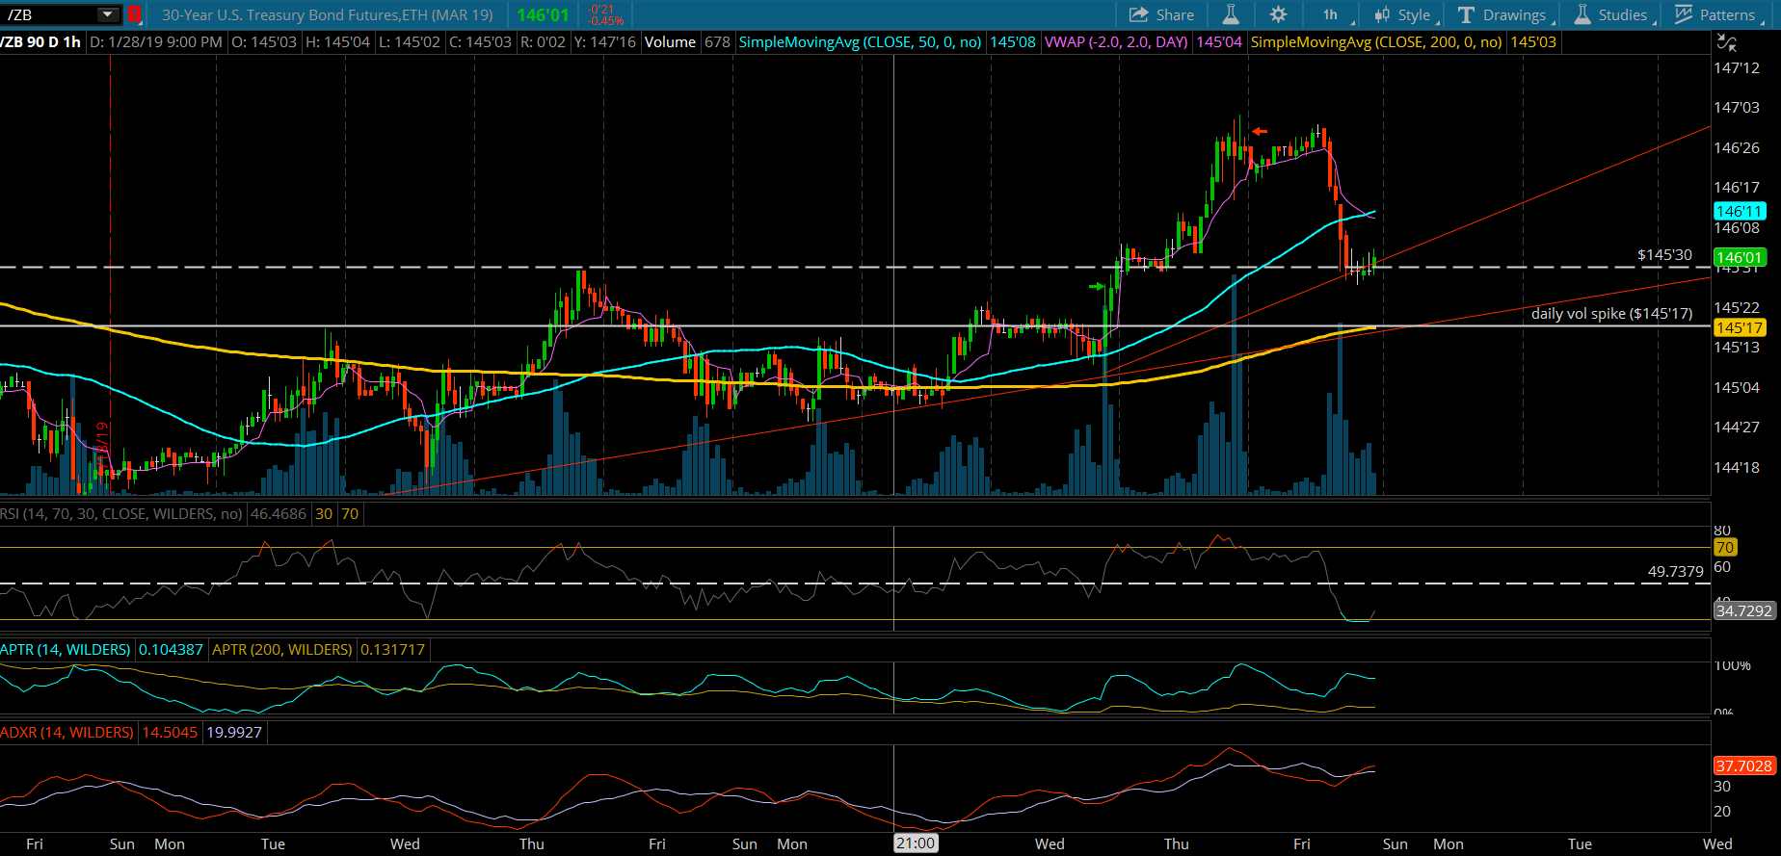Image resolution: width=1781 pixels, height=856 pixels.
Task: Select the SimpleMovingAvg 50 study label
Action: (x=861, y=42)
